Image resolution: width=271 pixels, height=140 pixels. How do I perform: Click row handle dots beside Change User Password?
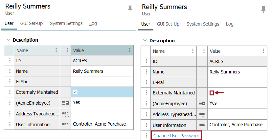pyautogui.click(x=146, y=136)
